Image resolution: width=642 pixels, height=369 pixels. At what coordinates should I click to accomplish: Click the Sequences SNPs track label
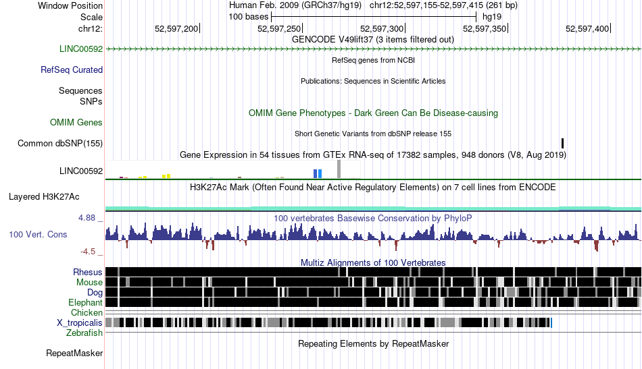coord(80,96)
